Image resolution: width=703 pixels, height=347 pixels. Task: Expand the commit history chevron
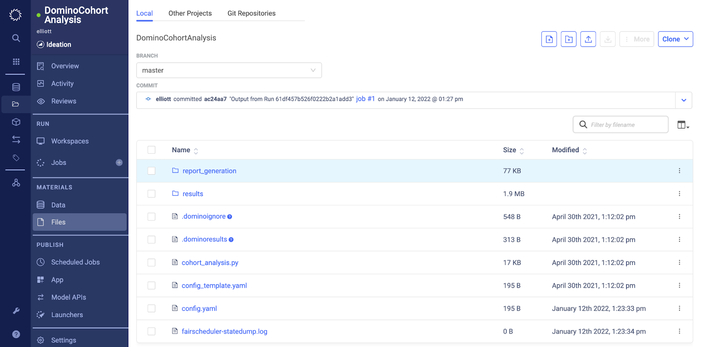(x=684, y=100)
